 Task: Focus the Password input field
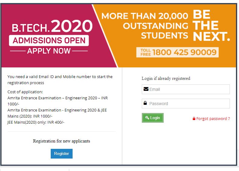click(x=188, y=104)
